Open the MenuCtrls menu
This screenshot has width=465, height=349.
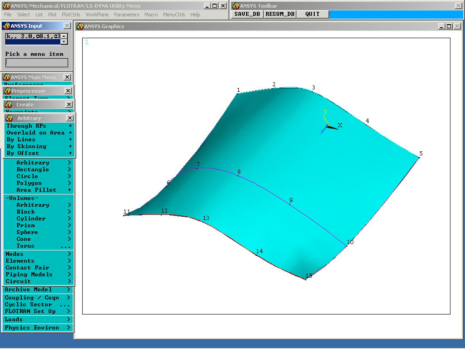tap(174, 15)
